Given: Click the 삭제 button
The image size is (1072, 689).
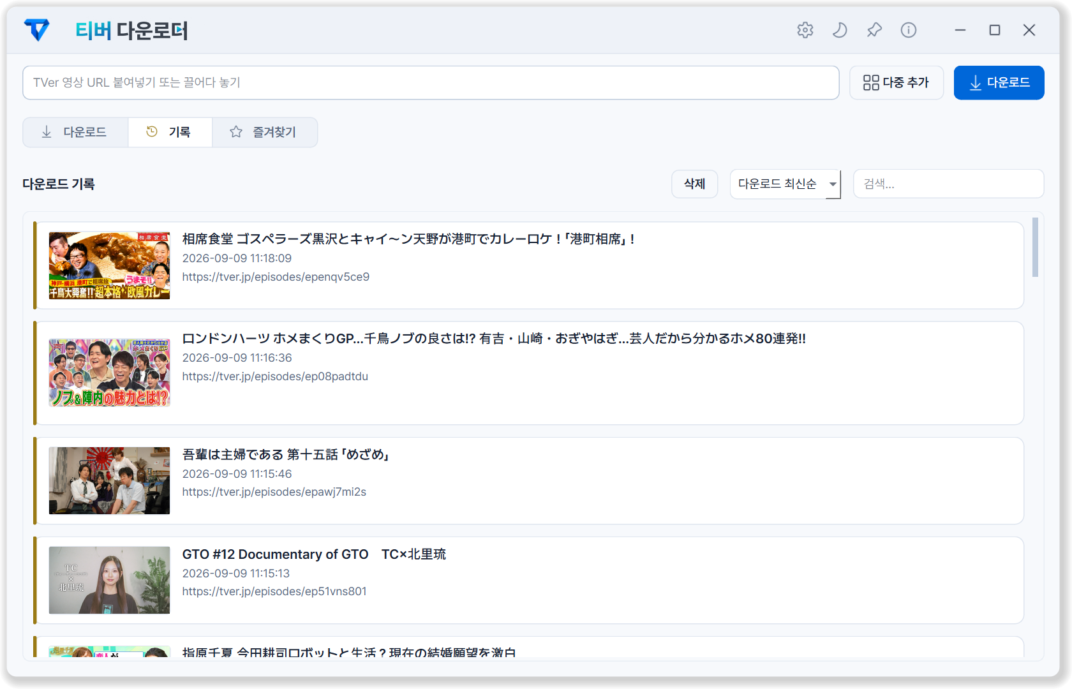Looking at the screenshot, I should pyautogui.click(x=695, y=184).
